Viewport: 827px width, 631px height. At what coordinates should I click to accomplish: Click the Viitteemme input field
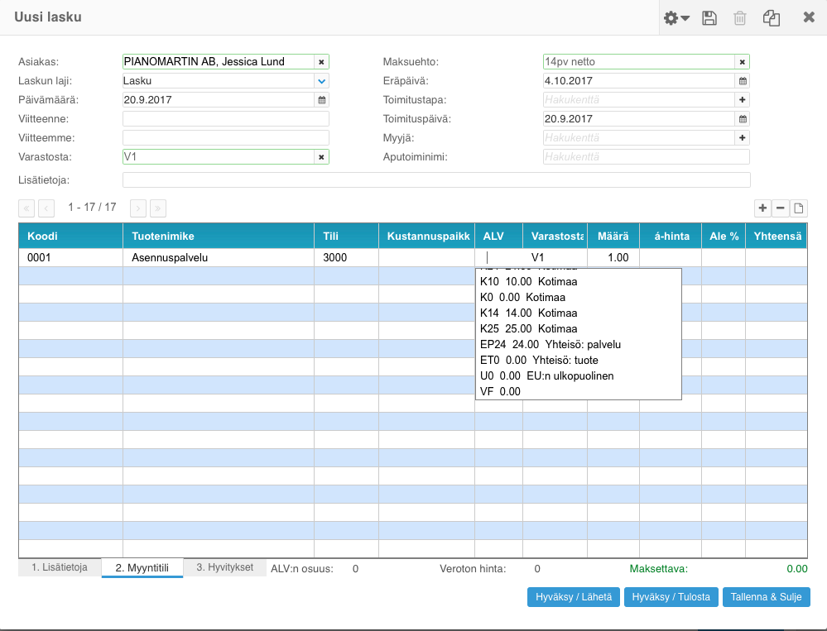(x=226, y=138)
